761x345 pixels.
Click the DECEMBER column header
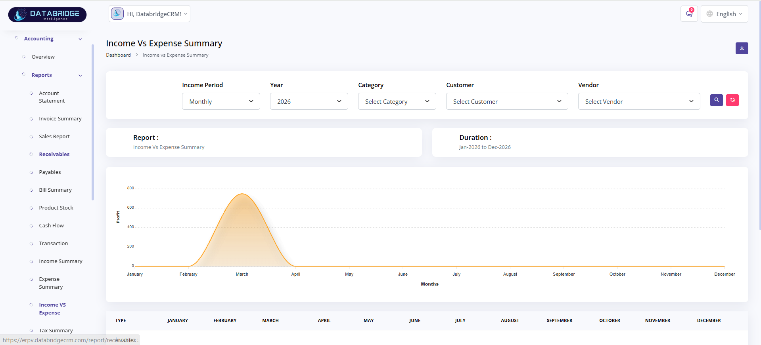[x=709, y=321]
